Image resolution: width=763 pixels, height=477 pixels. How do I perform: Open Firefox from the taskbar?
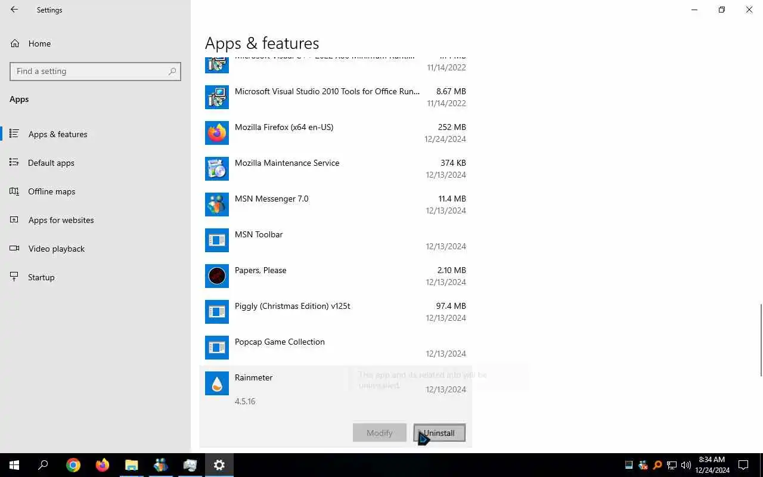103,465
